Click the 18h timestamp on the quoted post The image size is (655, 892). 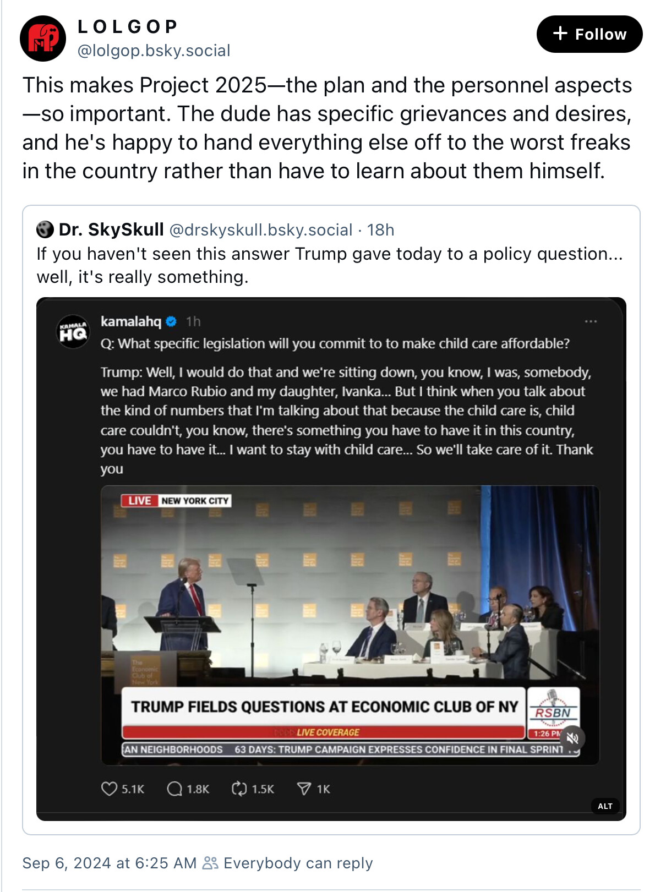tap(380, 229)
